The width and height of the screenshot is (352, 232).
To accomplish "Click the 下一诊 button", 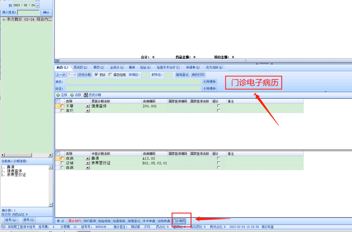I will point(72,75).
